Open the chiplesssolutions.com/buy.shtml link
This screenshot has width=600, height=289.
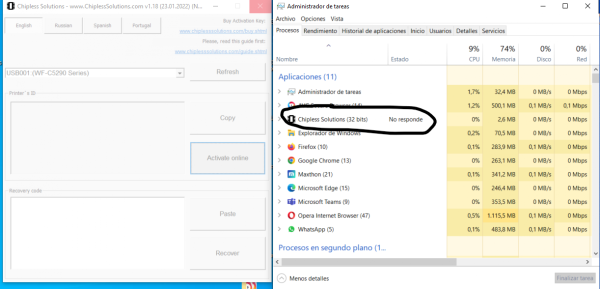tap(223, 31)
